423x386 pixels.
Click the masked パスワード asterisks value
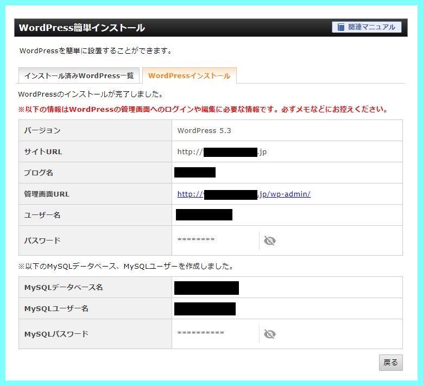coord(196,239)
